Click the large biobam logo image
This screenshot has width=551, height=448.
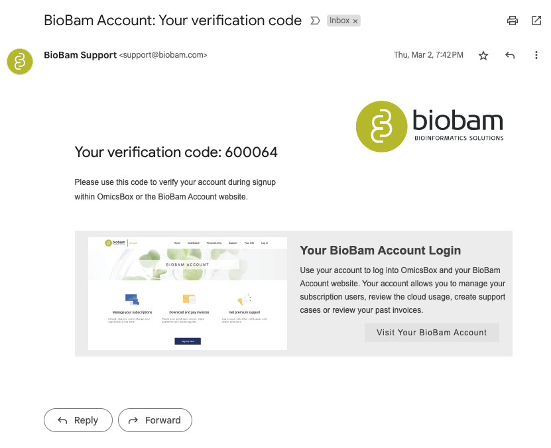430,127
